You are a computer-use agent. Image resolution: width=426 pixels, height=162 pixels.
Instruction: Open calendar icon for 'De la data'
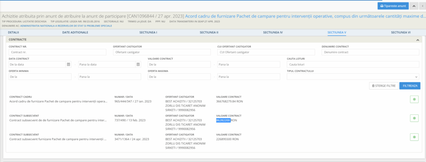(69, 64)
